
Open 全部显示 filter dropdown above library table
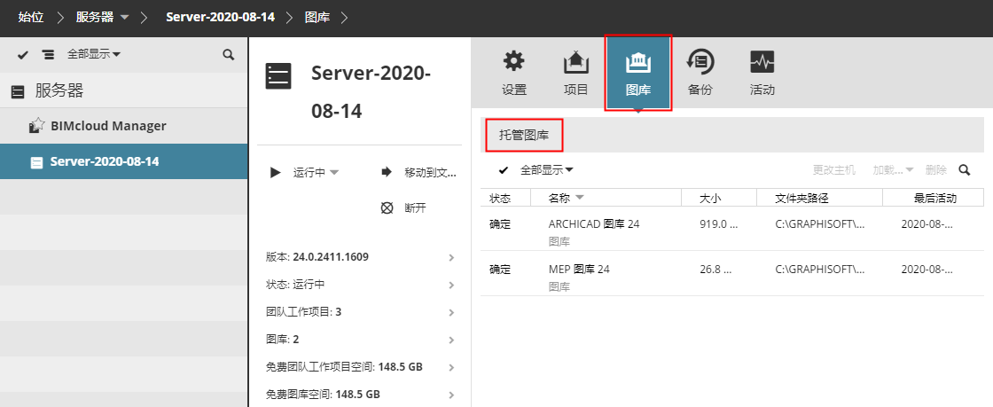[547, 169]
